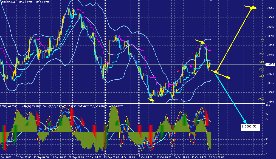The width and height of the screenshot is (276, 159).
Task: Select the 38.2 Fibonacci level label
Action: [261, 63]
